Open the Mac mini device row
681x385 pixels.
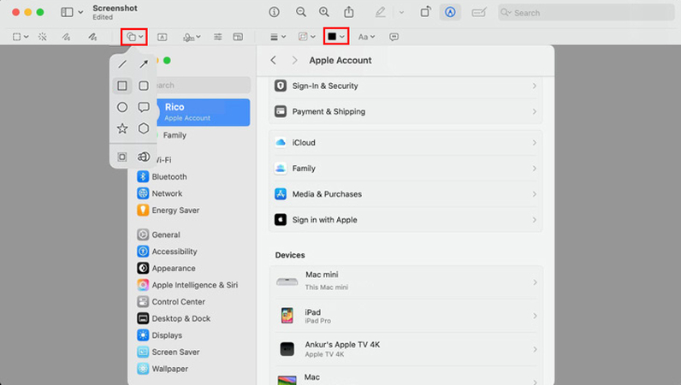pyautogui.click(x=406, y=282)
